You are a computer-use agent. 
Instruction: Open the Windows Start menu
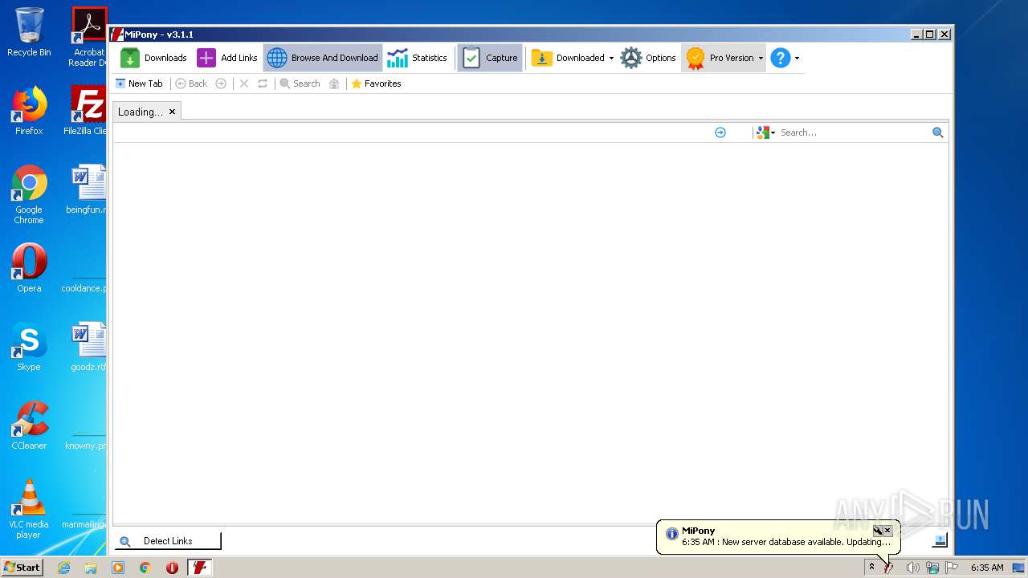click(22, 567)
